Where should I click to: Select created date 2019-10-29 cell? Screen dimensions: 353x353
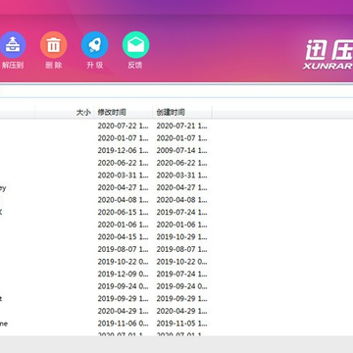coord(181,237)
